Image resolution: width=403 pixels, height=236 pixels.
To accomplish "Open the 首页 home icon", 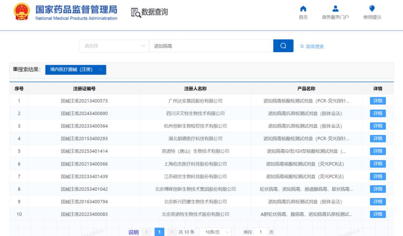I will pos(303,9).
